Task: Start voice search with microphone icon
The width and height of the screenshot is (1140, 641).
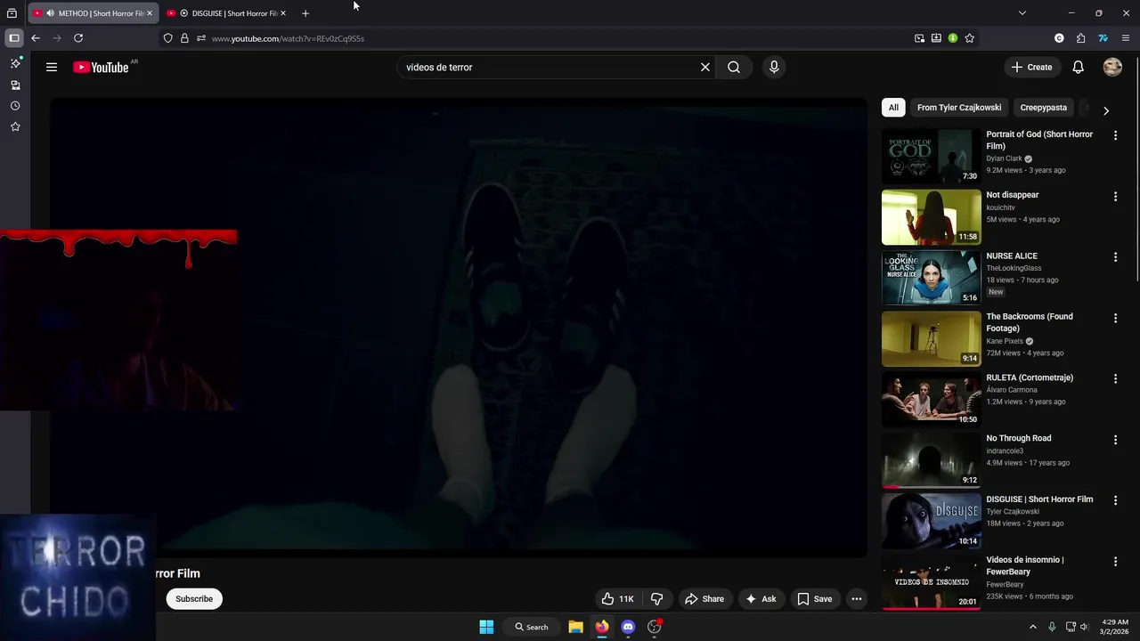Action: pyautogui.click(x=774, y=67)
